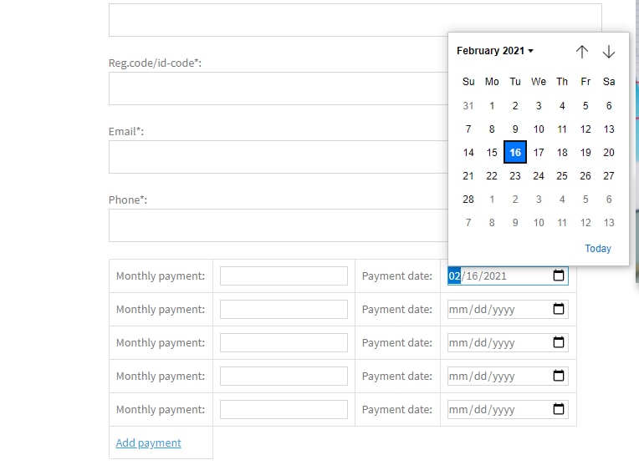
Task: Open calendar icon in second payment date row
Action: tap(559, 309)
